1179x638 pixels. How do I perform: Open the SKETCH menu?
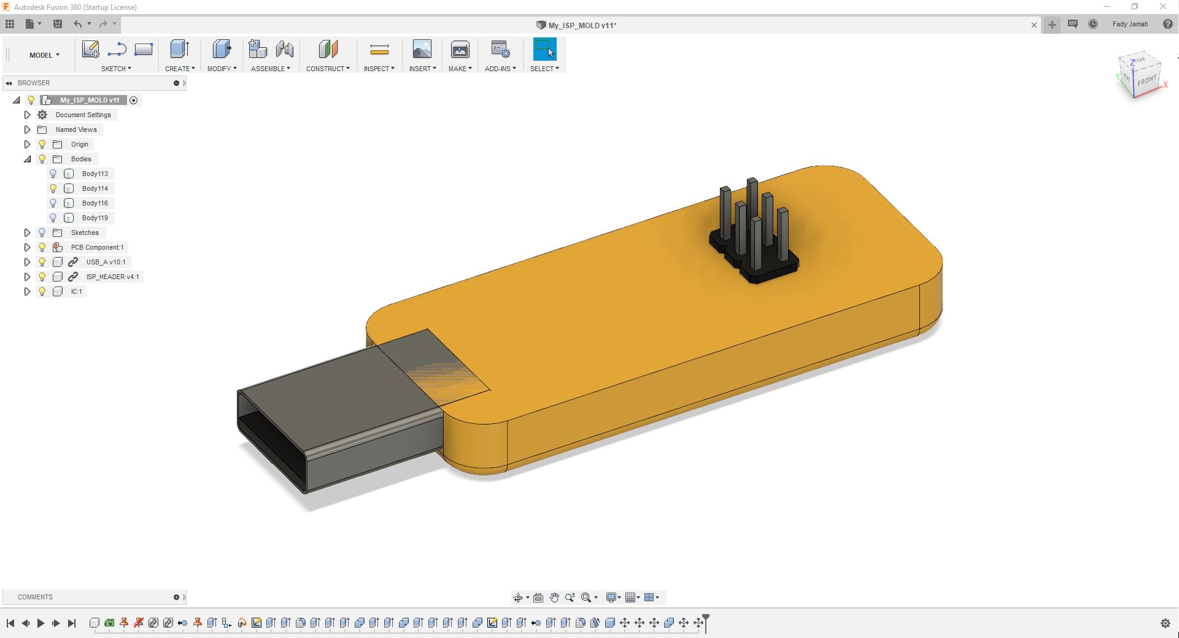coord(116,69)
